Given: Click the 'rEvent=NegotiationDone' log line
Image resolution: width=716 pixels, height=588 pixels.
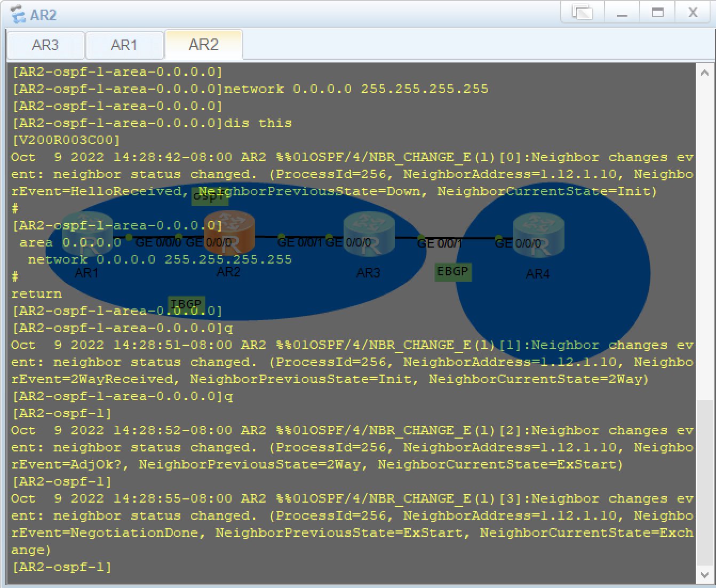Looking at the screenshot, I should [352, 533].
